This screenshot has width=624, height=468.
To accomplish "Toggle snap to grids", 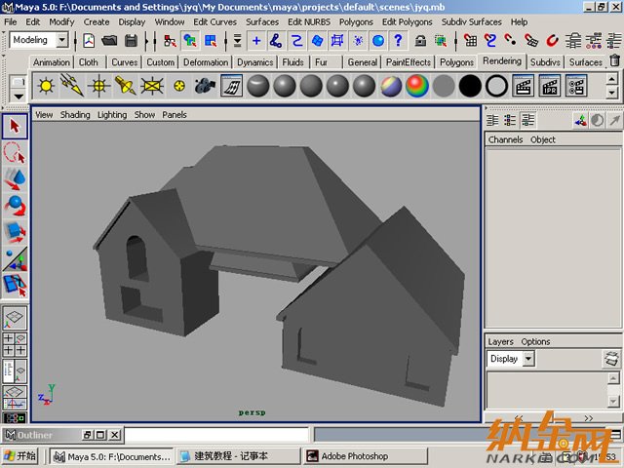I will [x=470, y=41].
